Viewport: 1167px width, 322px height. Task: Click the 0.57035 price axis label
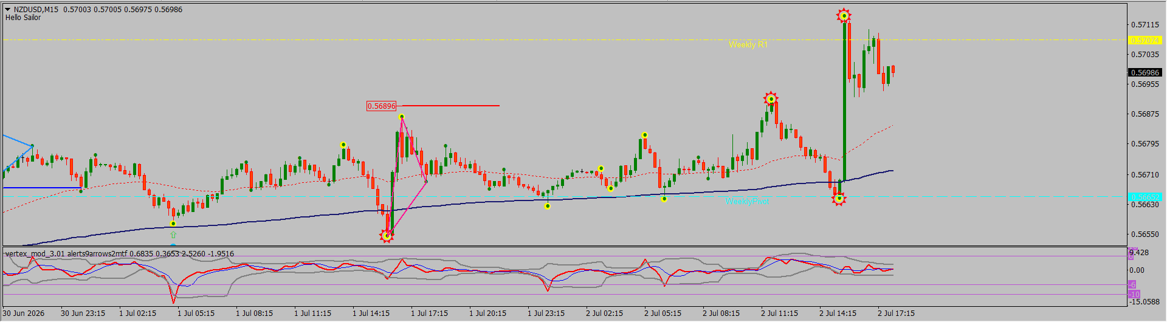(x=1145, y=55)
